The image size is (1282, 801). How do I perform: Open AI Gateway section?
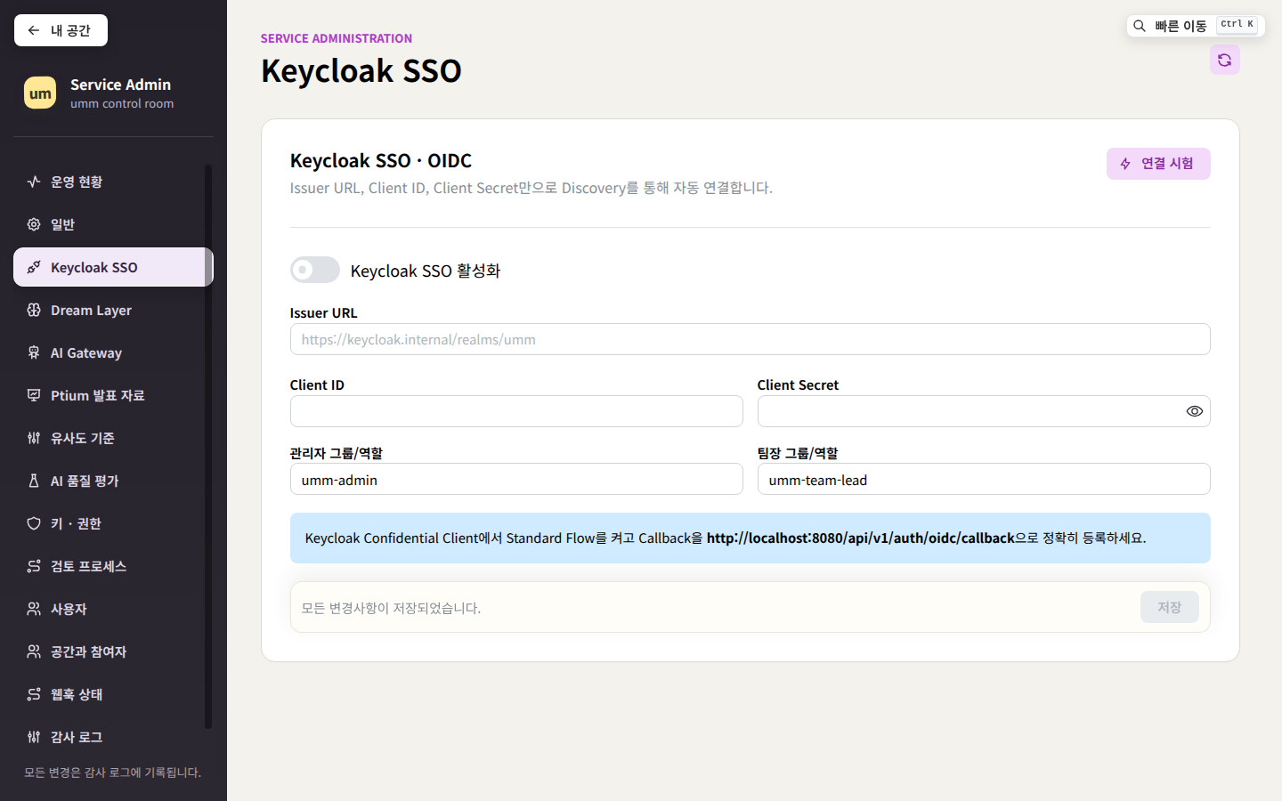(x=113, y=352)
